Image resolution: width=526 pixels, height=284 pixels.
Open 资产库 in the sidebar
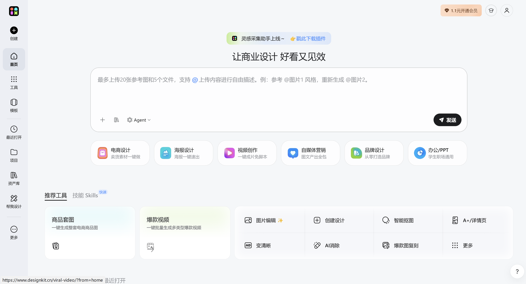tap(14, 178)
